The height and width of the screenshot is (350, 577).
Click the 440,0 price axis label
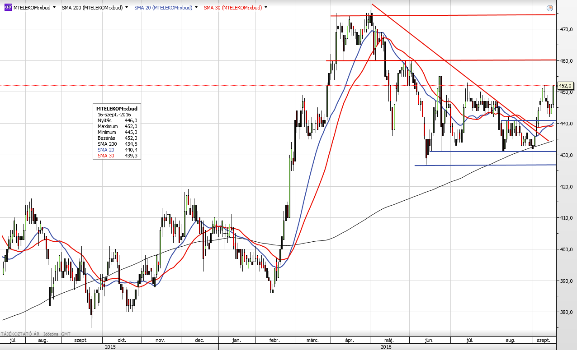click(x=567, y=124)
